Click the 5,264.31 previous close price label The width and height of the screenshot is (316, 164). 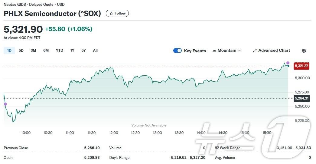301,98
